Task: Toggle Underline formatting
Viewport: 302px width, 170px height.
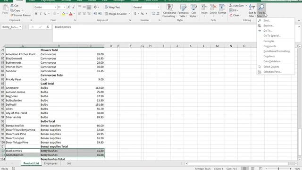Action: (x=45, y=14)
